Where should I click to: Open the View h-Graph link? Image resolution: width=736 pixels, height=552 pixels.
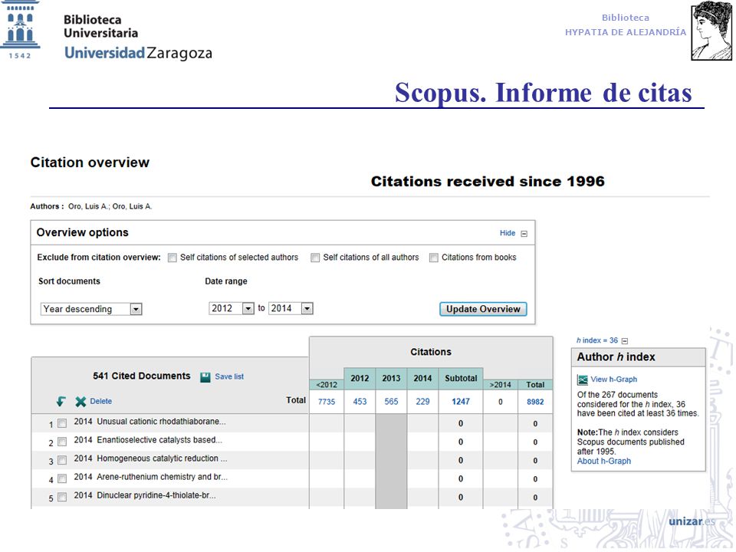613,379
